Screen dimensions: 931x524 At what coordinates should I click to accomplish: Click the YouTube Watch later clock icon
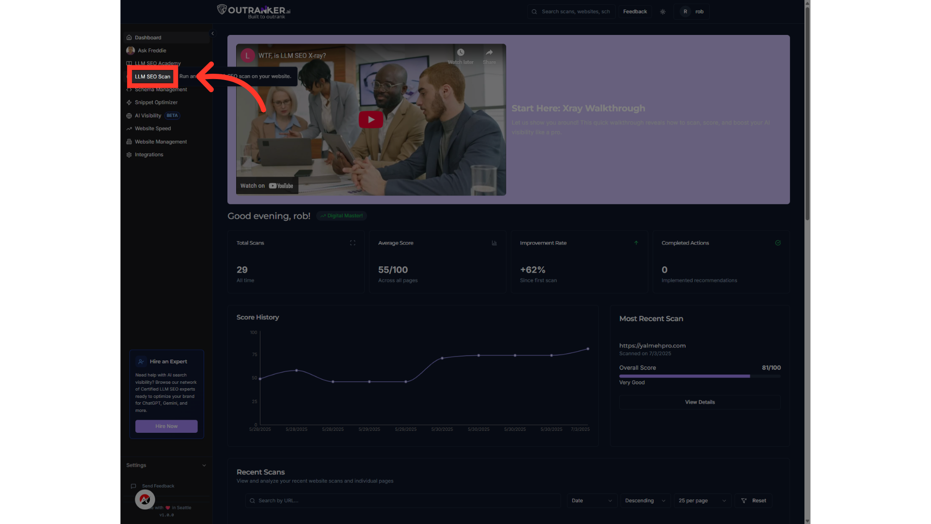point(460,52)
